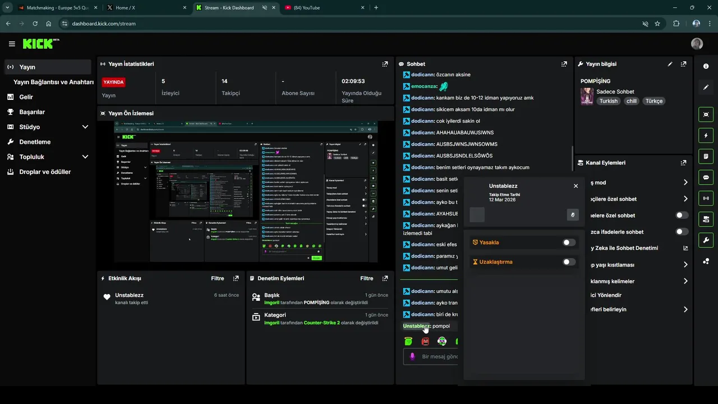The width and height of the screenshot is (718, 404).
Task: Toggle stream preview widget in right toolbar
Action: tap(706, 114)
